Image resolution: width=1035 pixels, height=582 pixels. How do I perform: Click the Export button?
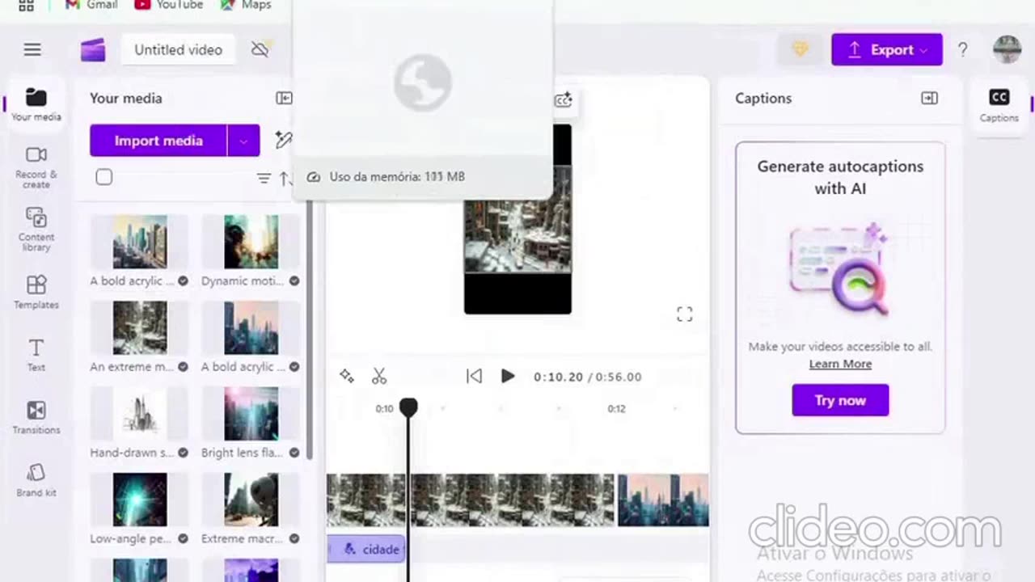click(x=887, y=49)
